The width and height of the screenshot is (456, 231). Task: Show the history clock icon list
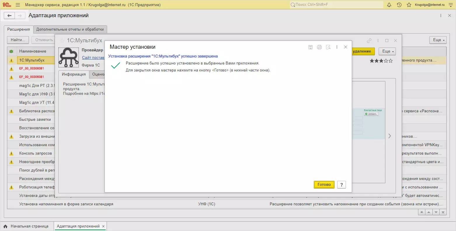point(399,5)
